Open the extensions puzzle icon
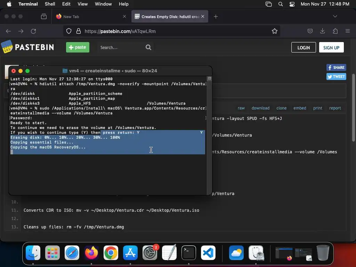The width and height of the screenshot is (356, 267). (x=335, y=31)
